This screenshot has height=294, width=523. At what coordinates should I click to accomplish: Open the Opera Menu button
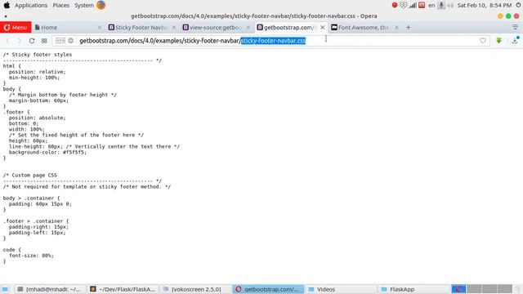[x=16, y=27]
